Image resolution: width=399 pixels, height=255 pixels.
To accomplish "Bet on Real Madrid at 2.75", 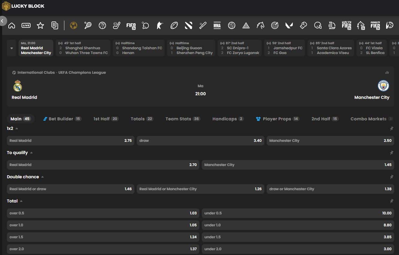I will tap(71, 141).
